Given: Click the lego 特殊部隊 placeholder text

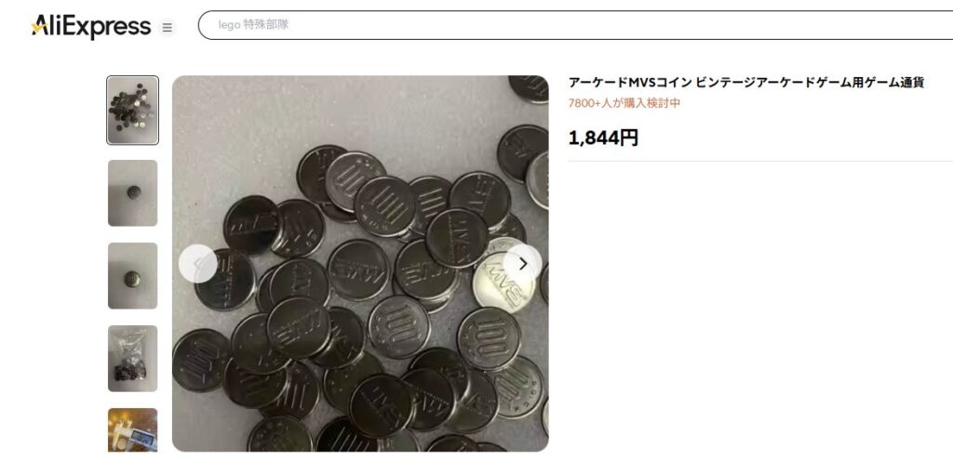Looking at the screenshot, I should [x=253, y=25].
